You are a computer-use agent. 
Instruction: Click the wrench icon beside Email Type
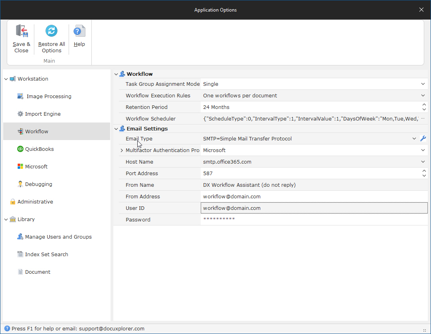[423, 139]
